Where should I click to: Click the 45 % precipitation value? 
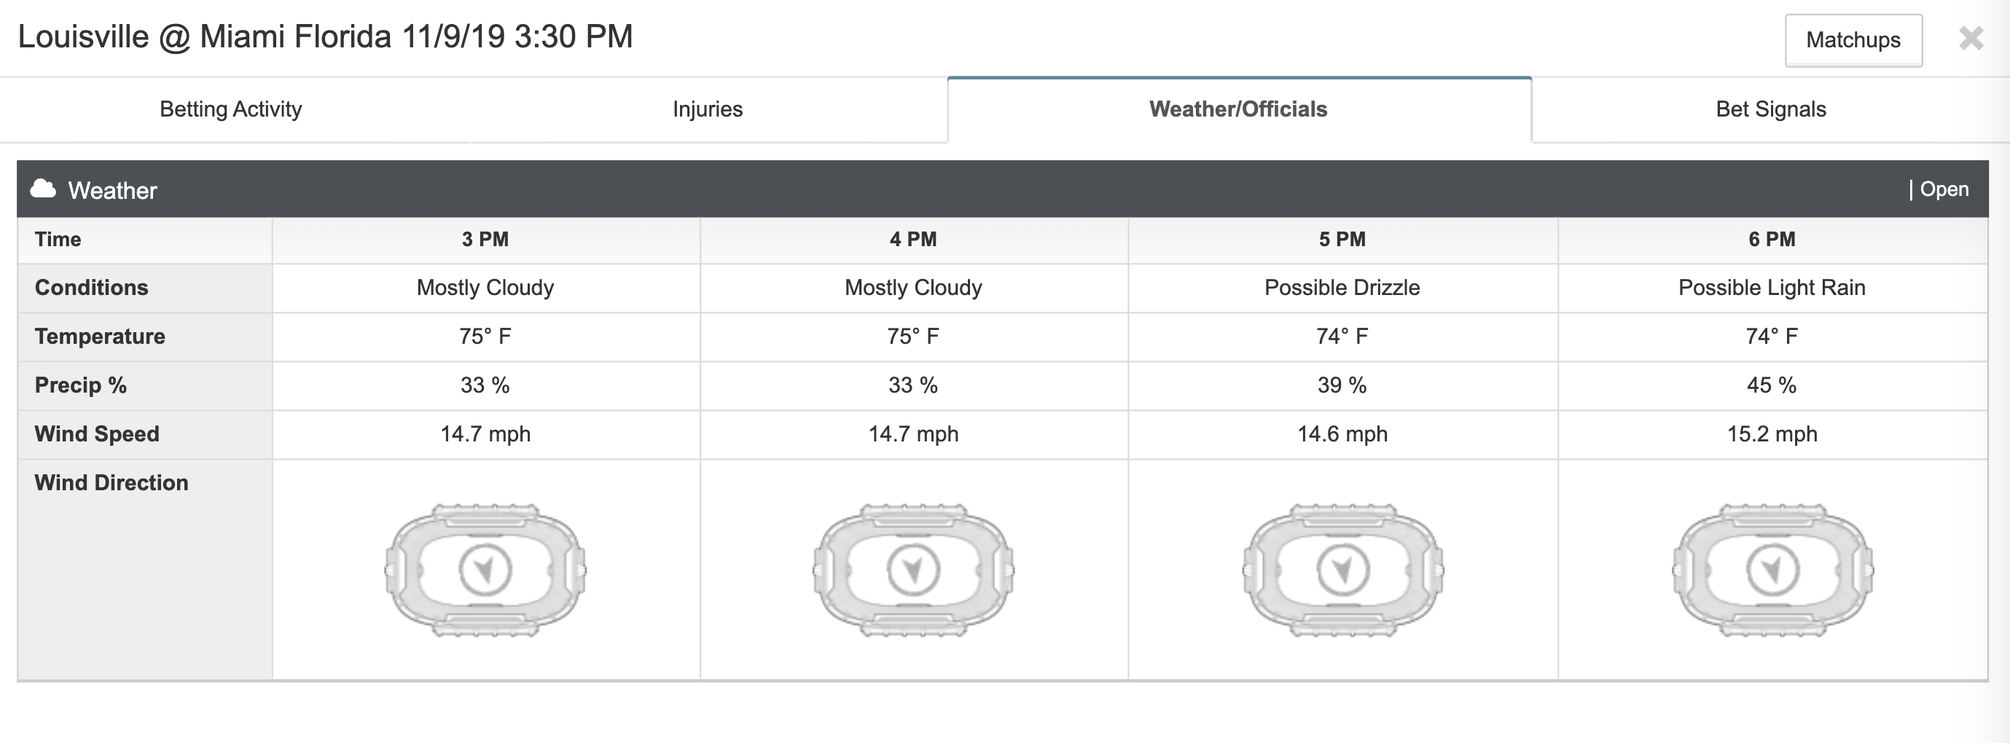point(1772,385)
